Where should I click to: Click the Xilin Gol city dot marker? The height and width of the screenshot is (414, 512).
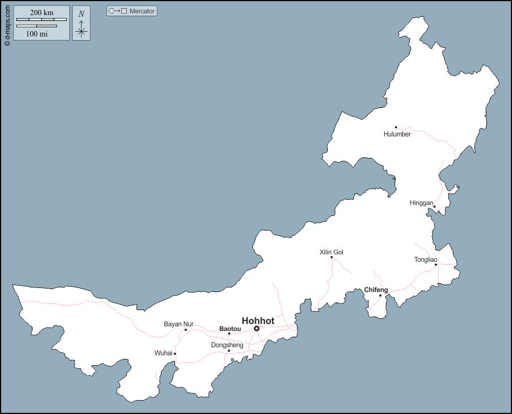[x=332, y=257]
